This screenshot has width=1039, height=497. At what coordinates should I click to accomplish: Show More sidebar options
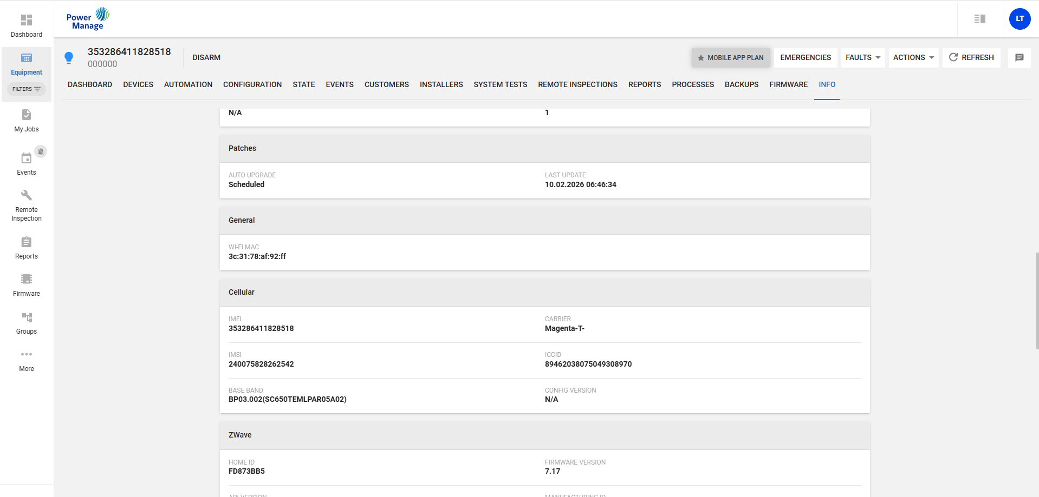tap(26, 355)
